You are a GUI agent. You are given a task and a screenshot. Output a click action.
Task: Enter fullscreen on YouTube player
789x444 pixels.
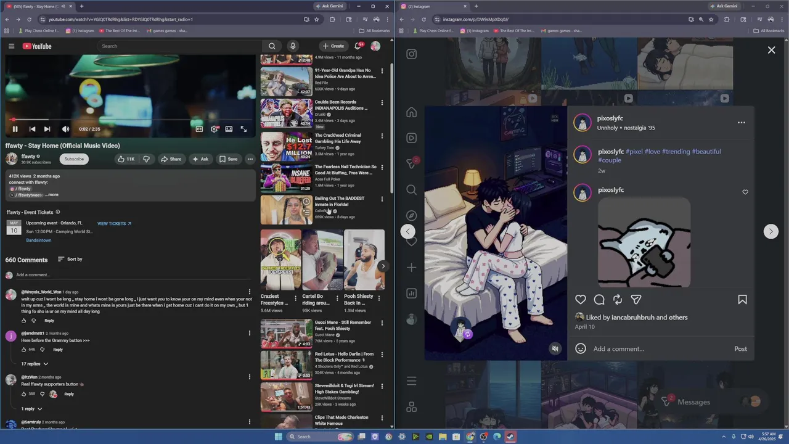tap(243, 129)
